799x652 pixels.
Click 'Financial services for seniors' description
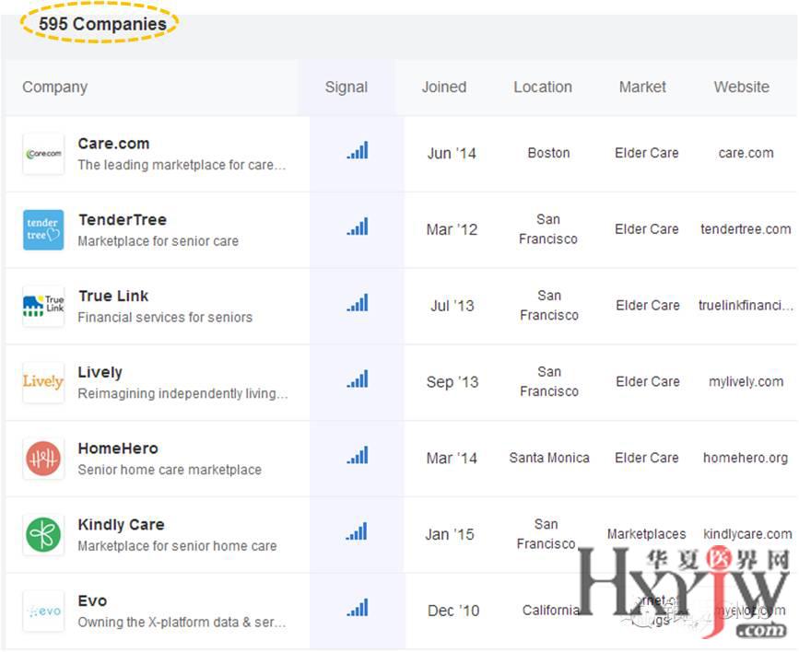click(x=165, y=318)
